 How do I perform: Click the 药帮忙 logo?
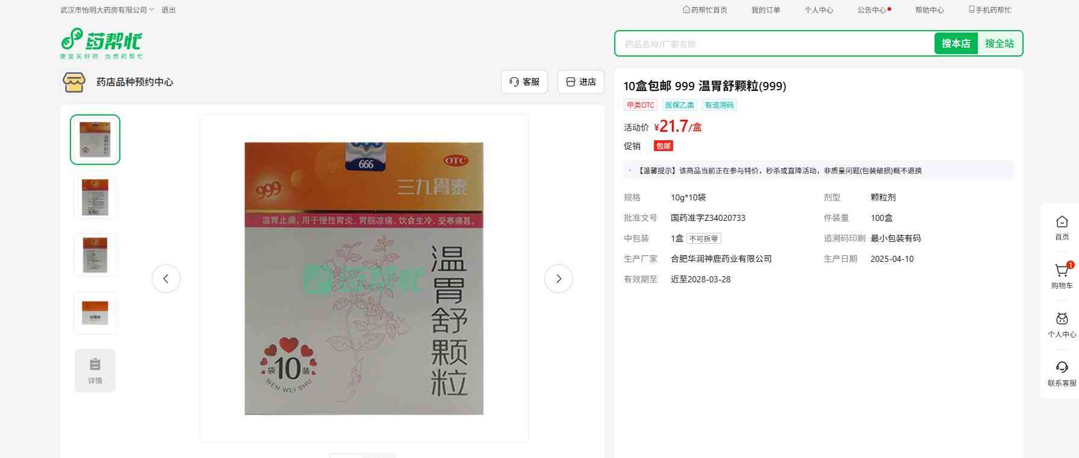101,43
